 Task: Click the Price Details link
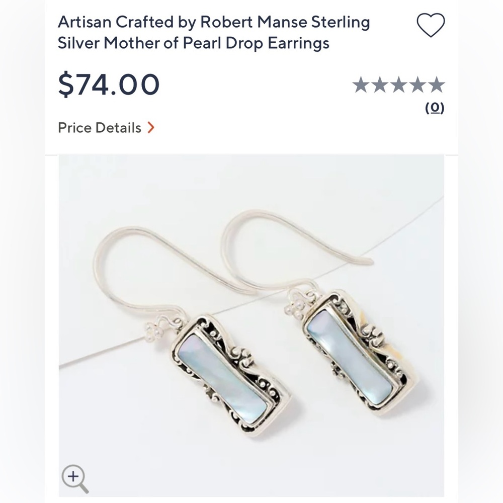point(99,128)
